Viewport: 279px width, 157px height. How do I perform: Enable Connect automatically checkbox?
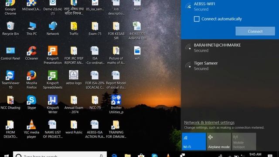click(x=197, y=19)
